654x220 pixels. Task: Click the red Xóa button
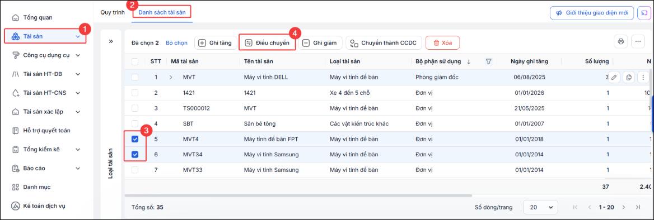442,43
